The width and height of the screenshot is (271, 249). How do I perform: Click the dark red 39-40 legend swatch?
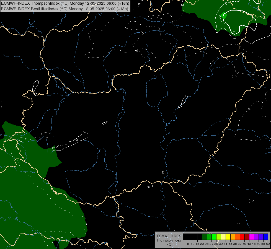tap(247, 237)
